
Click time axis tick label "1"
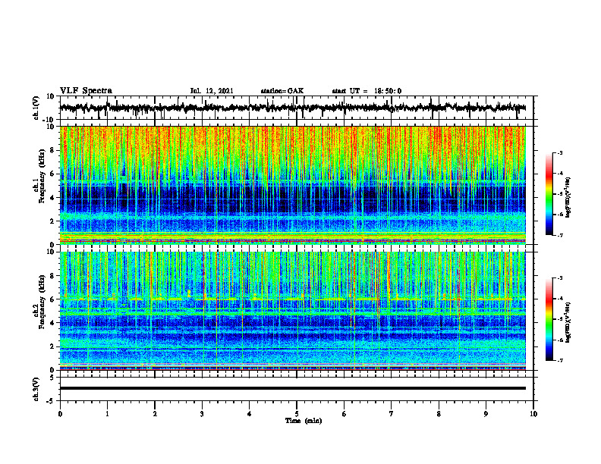[107, 414]
